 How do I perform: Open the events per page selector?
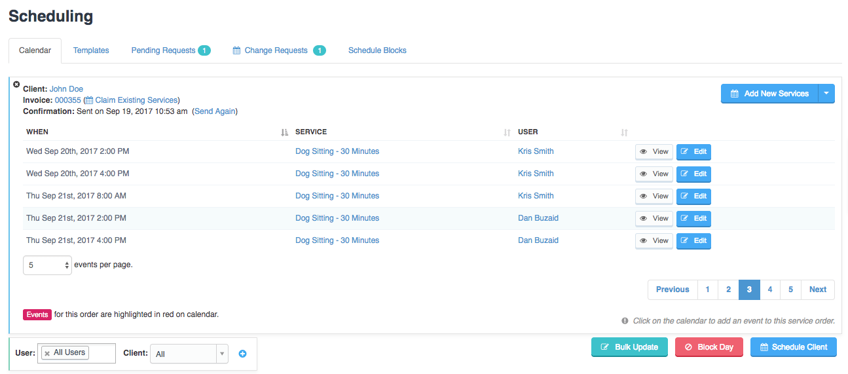pos(47,265)
